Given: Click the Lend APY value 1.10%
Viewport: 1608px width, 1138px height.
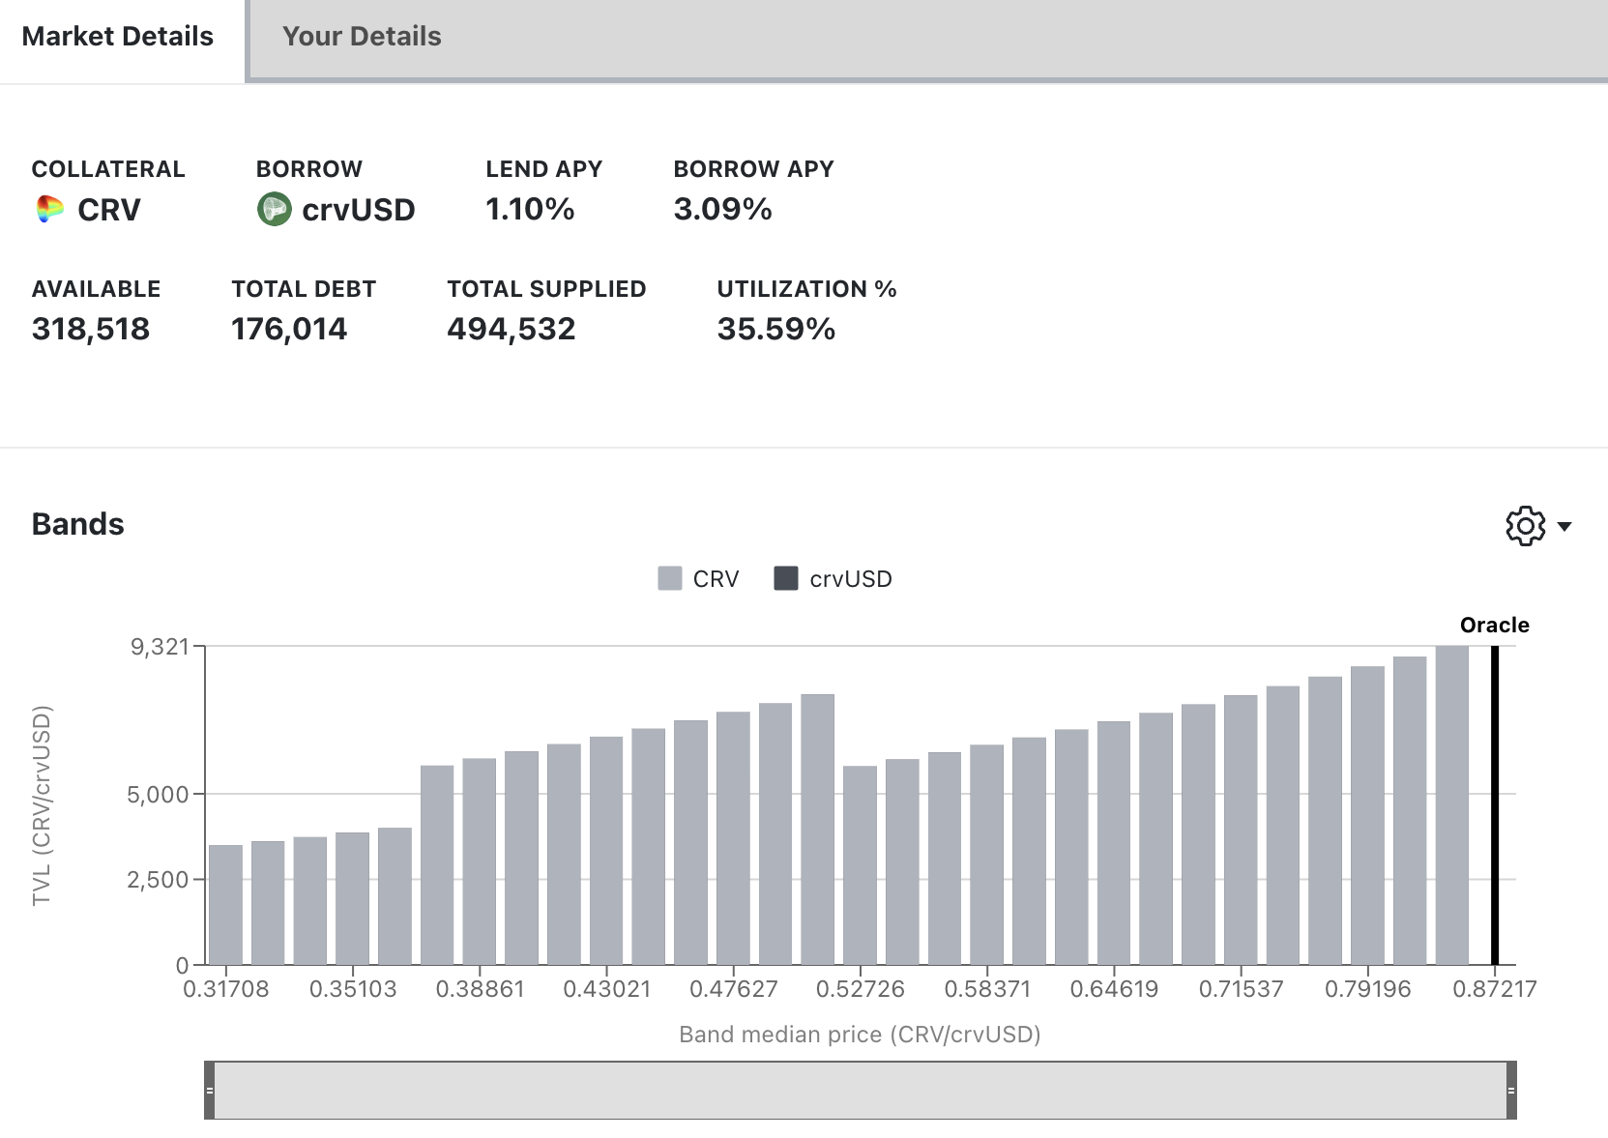Looking at the screenshot, I should pos(530,209).
